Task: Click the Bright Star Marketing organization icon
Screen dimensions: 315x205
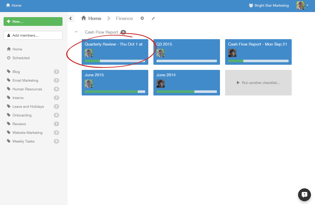Action: pyautogui.click(x=251, y=5)
